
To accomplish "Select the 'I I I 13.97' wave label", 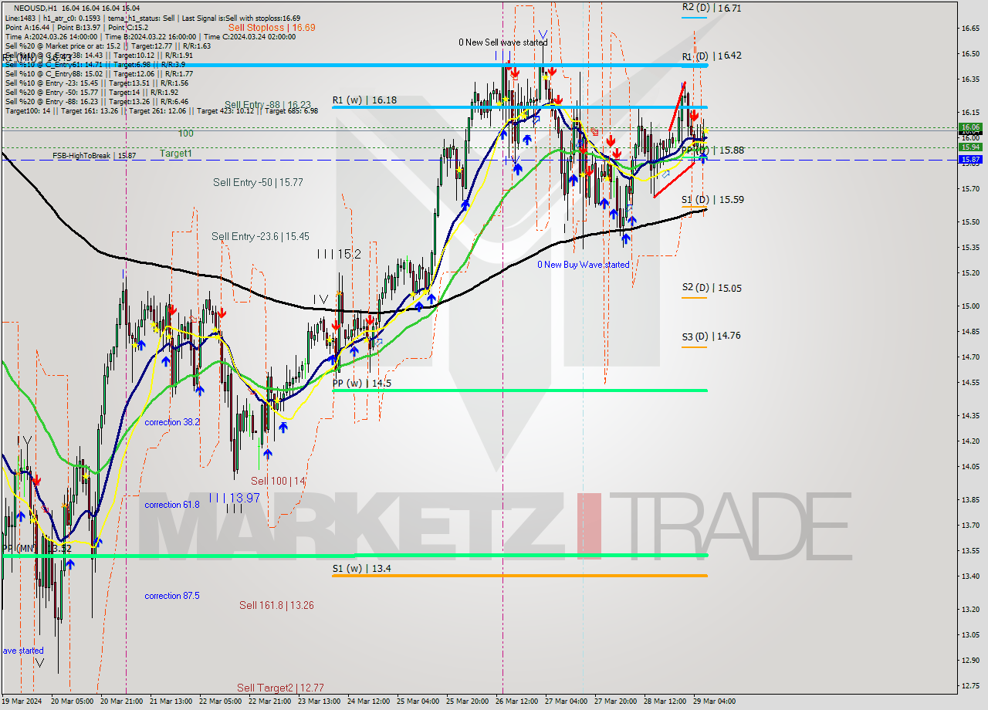I will [x=234, y=499].
